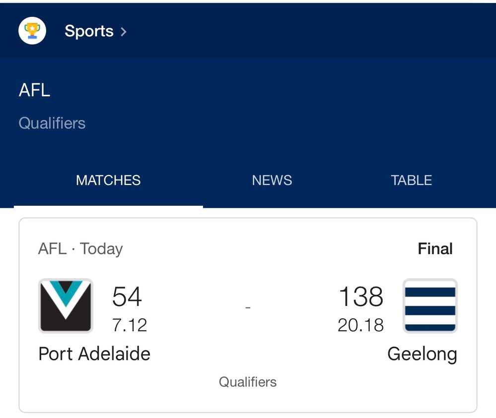This screenshot has height=418, width=496.
Task: Click the Final match status label
Action: (x=435, y=248)
